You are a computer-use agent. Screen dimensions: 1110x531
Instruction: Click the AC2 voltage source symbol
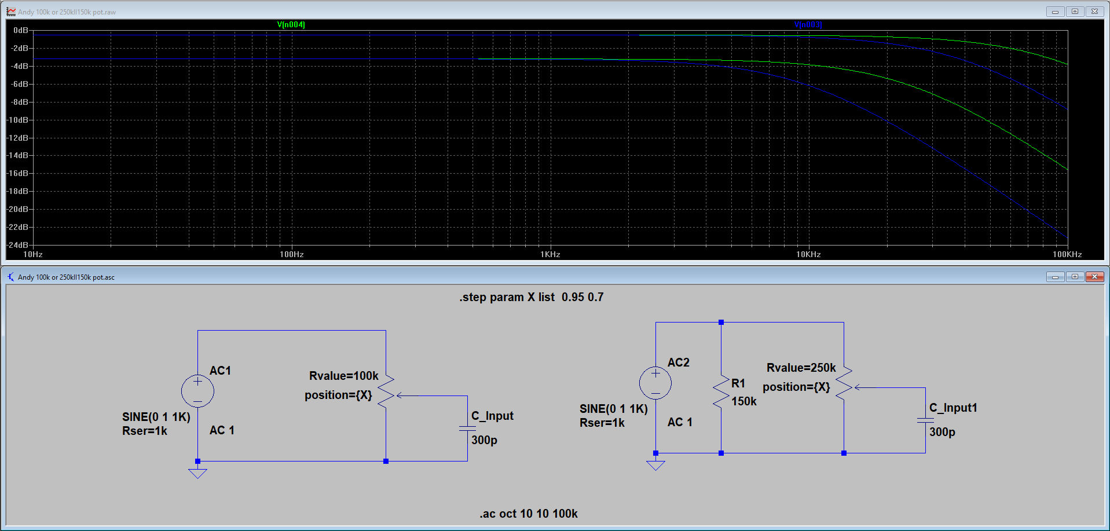pos(655,383)
